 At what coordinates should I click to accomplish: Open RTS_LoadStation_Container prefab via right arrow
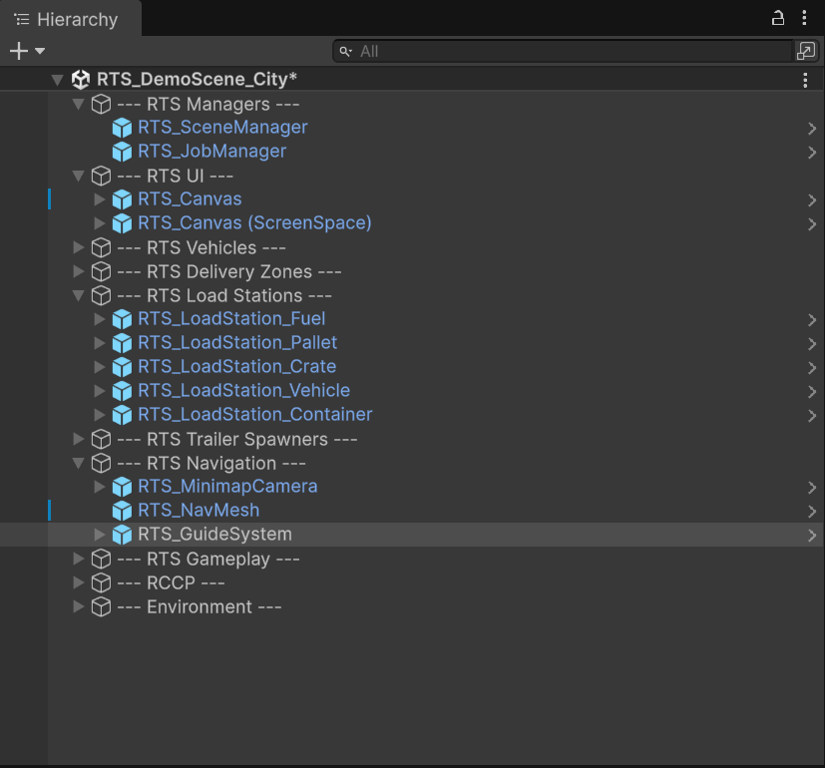click(x=812, y=416)
